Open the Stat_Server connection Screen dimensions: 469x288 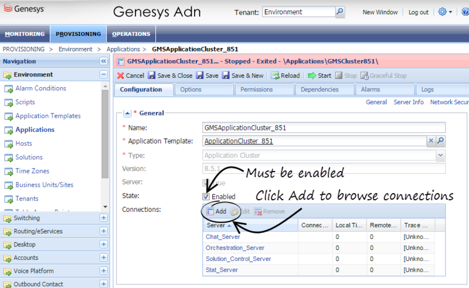tap(222, 270)
